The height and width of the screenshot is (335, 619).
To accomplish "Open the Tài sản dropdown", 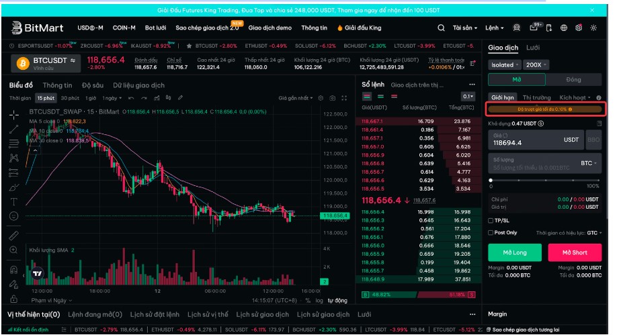I will (x=464, y=28).
